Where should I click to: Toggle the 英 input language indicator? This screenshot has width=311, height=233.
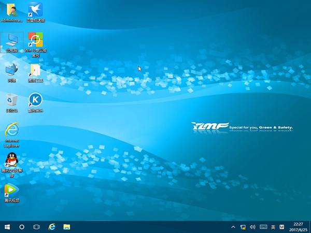(x=273, y=227)
